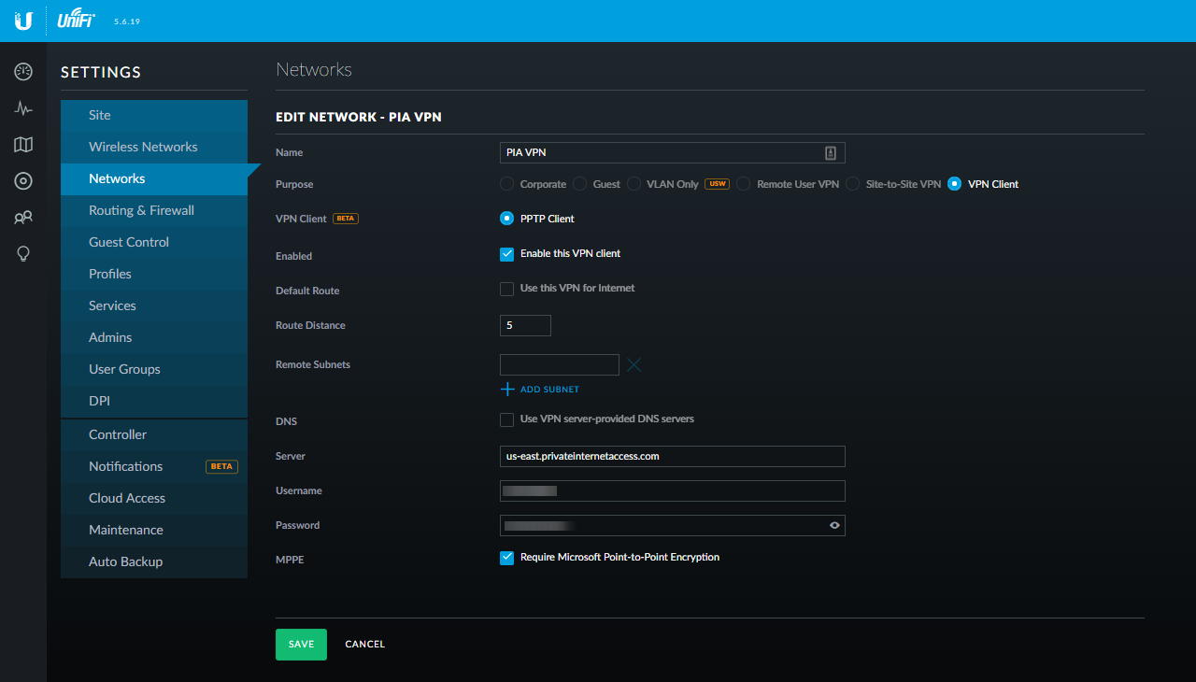Click the SETTINGS sidebar heading

[101, 72]
